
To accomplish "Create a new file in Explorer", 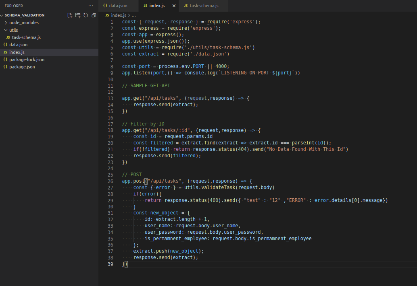I will (x=69, y=15).
